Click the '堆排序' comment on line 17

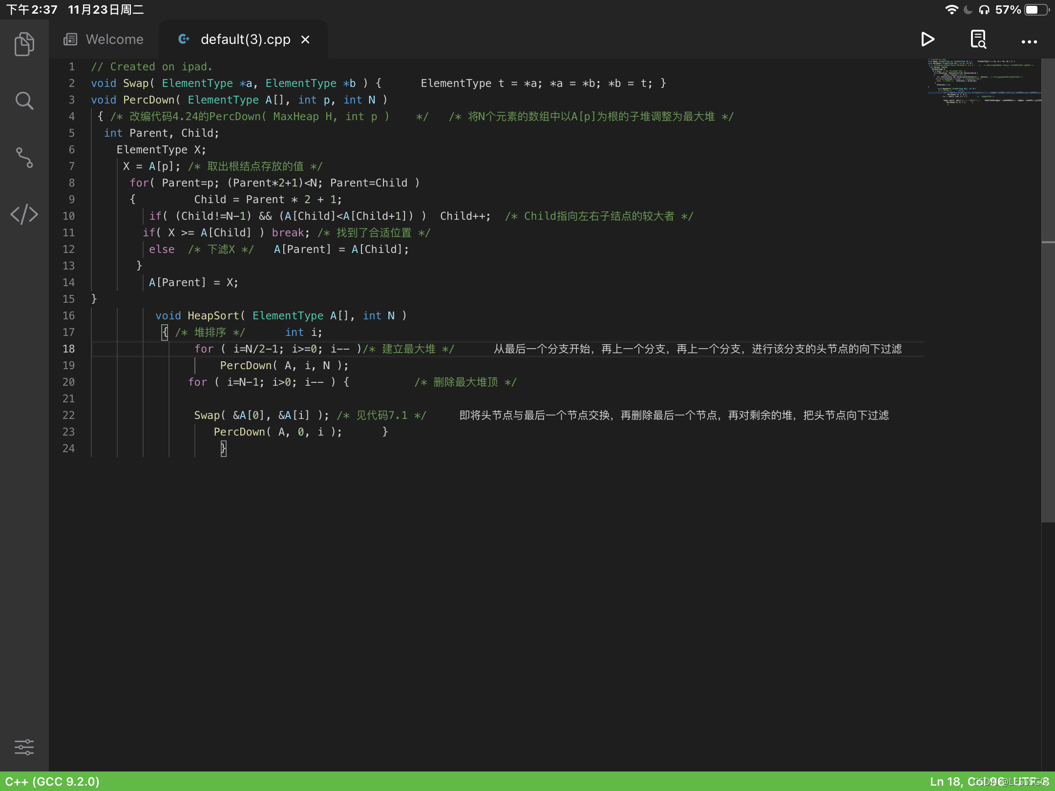(x=210, y=333)
